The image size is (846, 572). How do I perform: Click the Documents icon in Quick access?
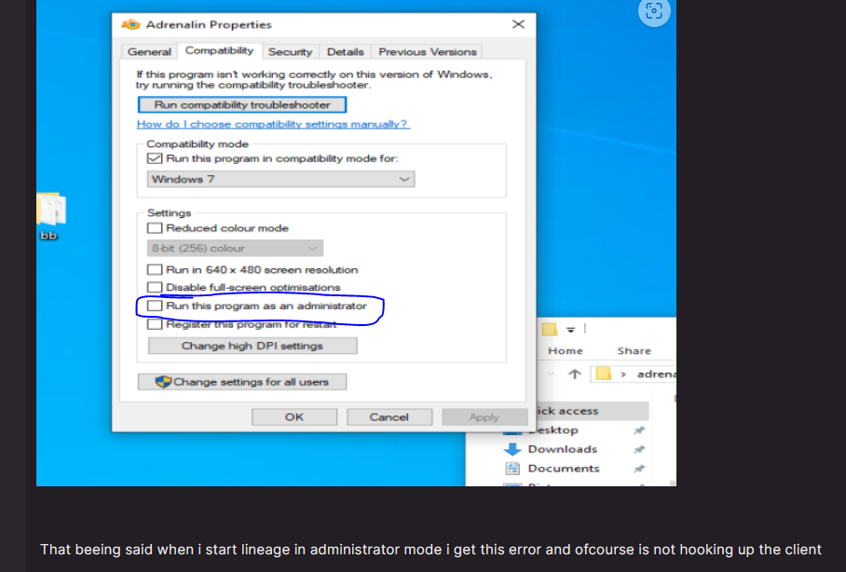(x=512, y=469)
